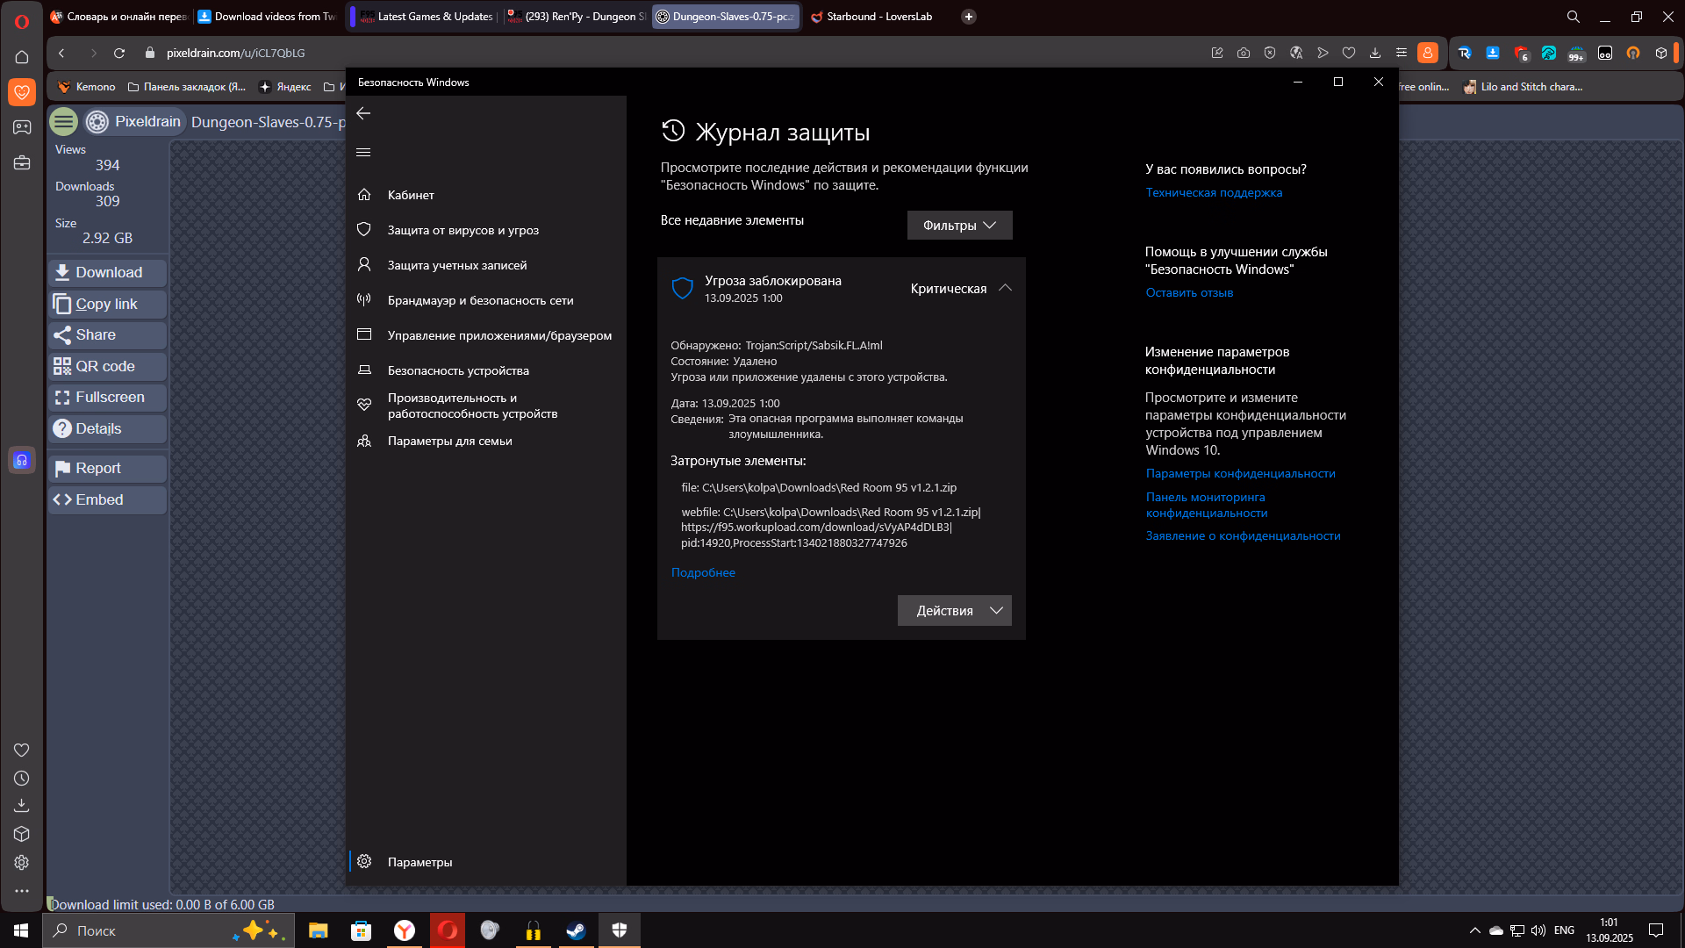Click the Подробнее link
This screenshot has width=1685, height=948.
[x=703, y=572]
